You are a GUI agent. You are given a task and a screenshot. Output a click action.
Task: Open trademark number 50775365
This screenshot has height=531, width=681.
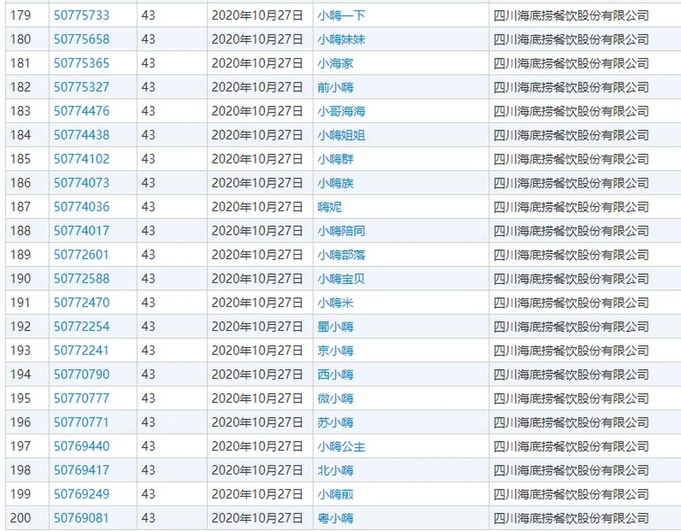pos(80,63)
